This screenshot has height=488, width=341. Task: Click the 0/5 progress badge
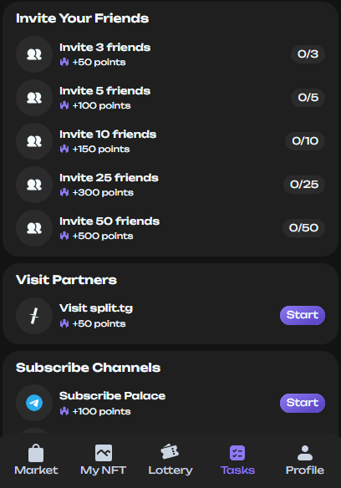click(x=308, y=98)
